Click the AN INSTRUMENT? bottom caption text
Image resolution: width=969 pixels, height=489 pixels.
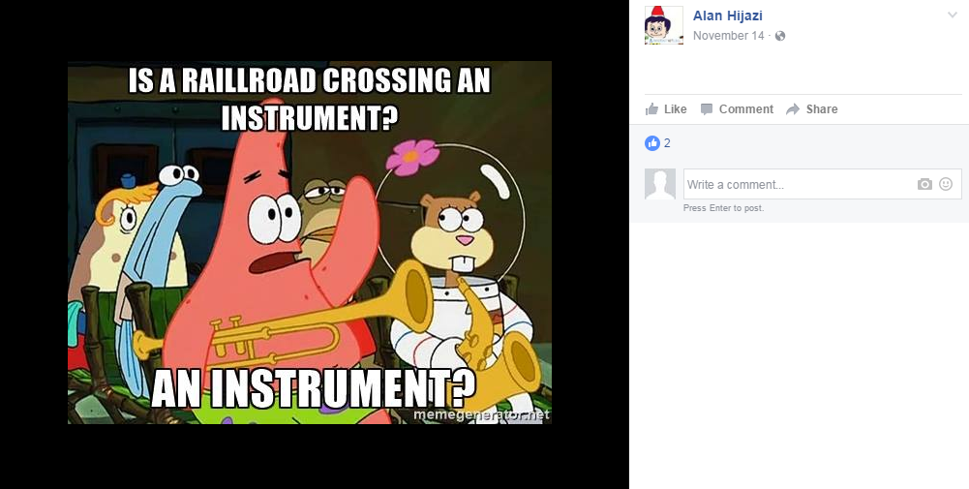click(314, 388)
